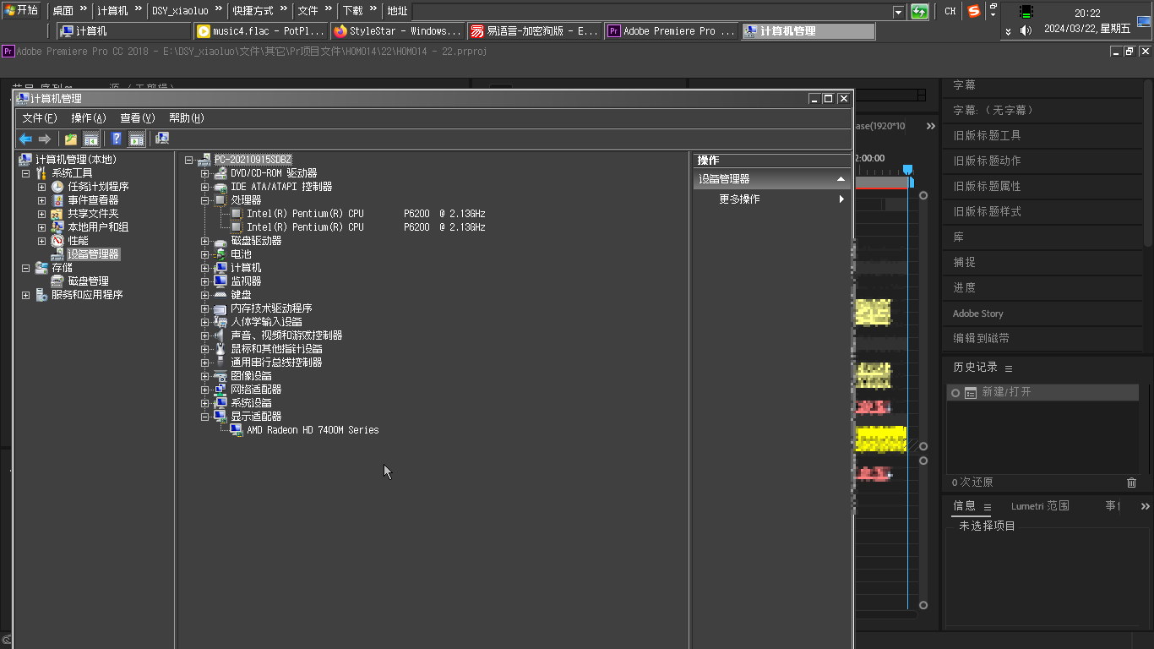The width and height of the screenshot is (1154, 649).
Task: Expand the 任务计划程序 node
Action: point(42,187)
